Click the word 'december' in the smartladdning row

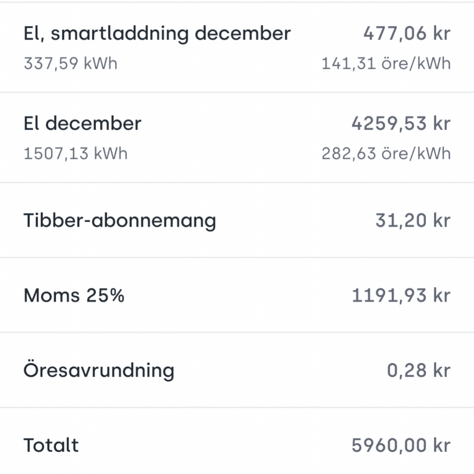pos(243,33)
